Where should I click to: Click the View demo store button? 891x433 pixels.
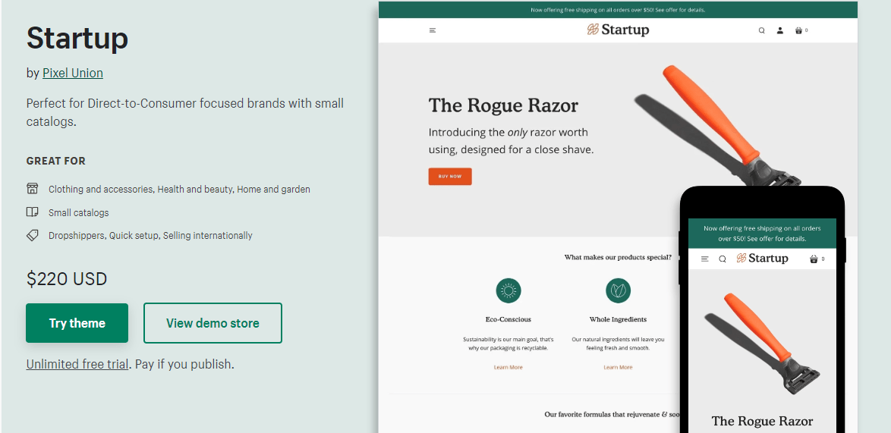[213, 323]
